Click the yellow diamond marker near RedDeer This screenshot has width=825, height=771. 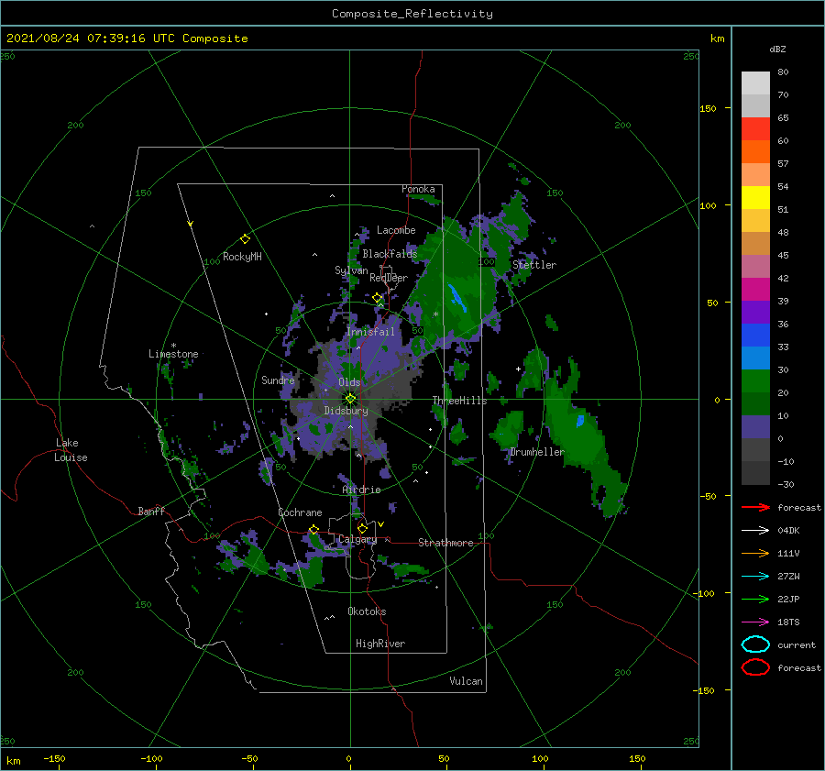coord(377,298)
